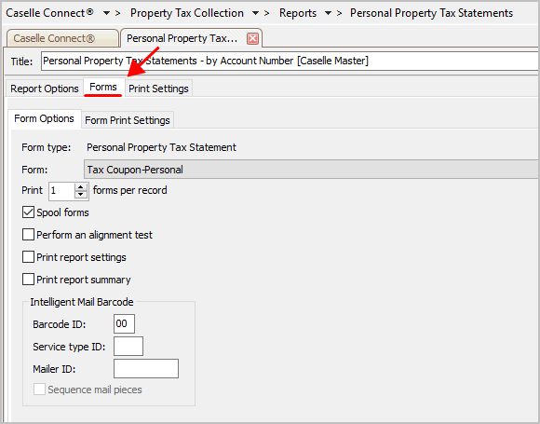Image resolution: width=540 pixels, height=424 pixels.
Task: Go to the Caselle Connect window tab
Action: [62, 38]
